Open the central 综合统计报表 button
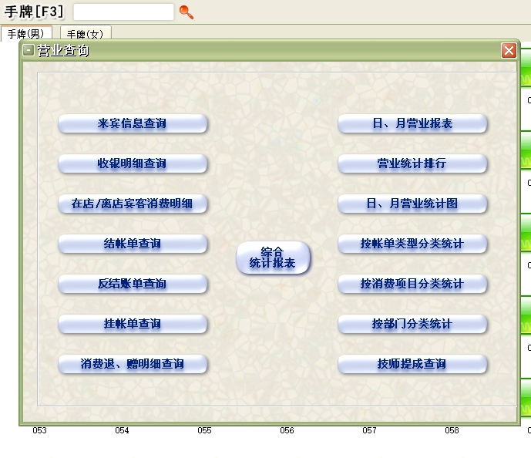Viewport: 531px width, 458px height. (x=273, y=258)
